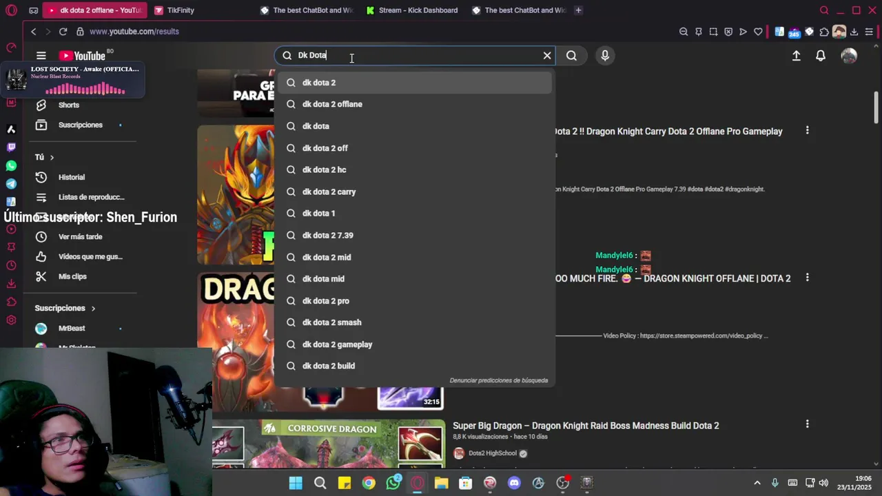Open the Corrosive Dragon video thumbnail
882x496 pixels.
[x=329, y=444]
